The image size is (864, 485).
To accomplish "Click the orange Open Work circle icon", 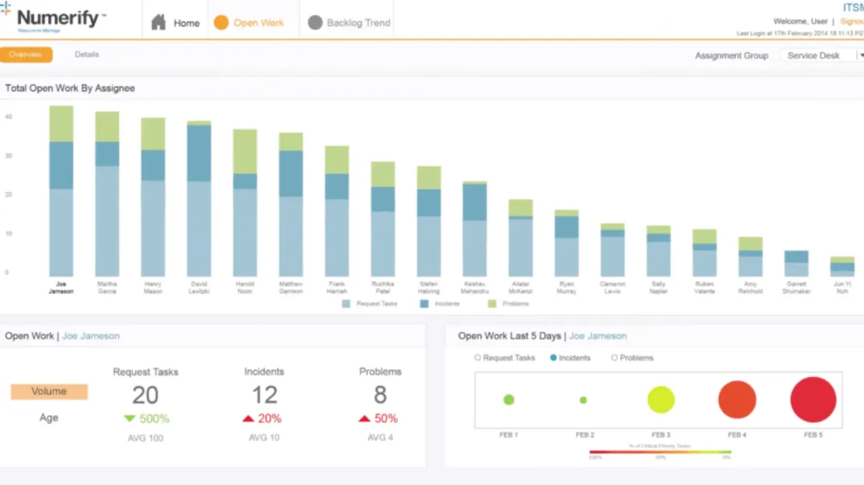I will 221,22.
